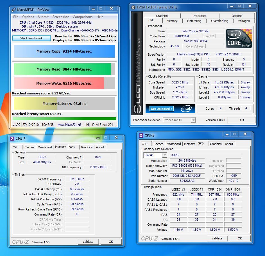This screenshot has height=256, width=265.
Task: Click Validate in CPU-Z SPD window
Action: coord(217,238)
